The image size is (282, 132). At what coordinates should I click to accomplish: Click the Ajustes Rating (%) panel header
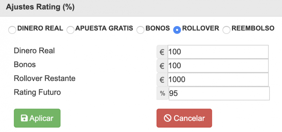pyautogui.click(x=141, y=8)
